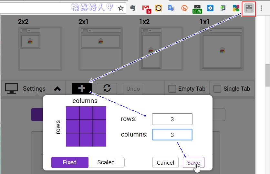
Task: Click the Evernote elephant extension icon
Action: [x=133, y=8]
